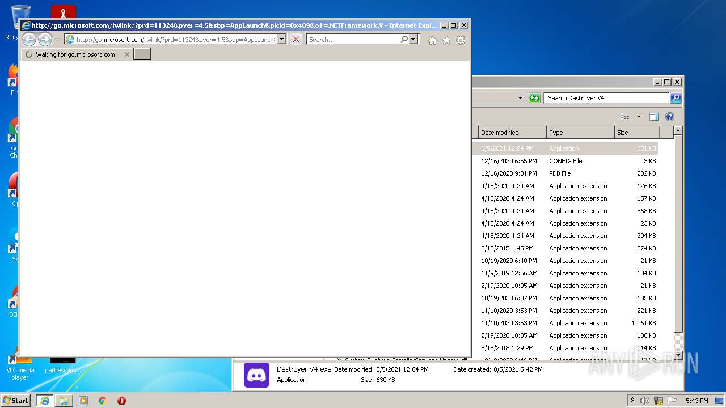Click the Internet Explorer Back arrow button
The height and width of the screenshot is (408, 726).
(x=29, y=39)
